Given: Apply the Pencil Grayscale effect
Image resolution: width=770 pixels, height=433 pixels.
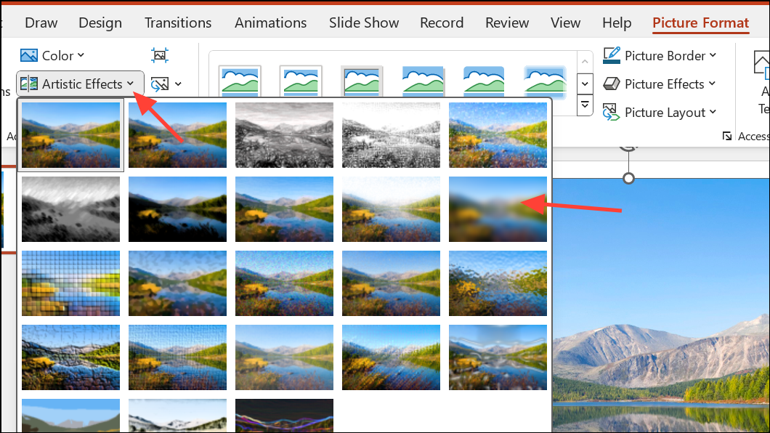Looking at the screenshot, I should [x=284, y=135].
